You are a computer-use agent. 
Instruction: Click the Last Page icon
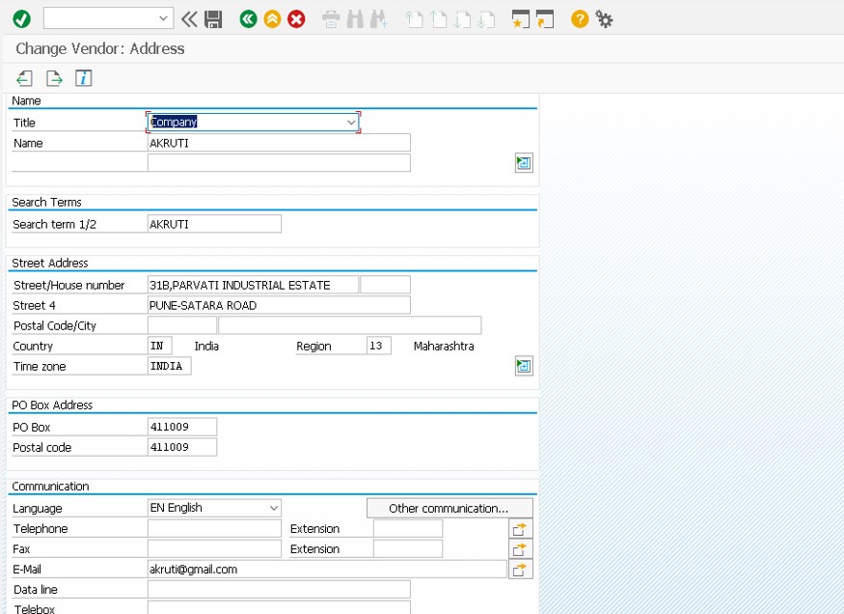tap(486, 19)
